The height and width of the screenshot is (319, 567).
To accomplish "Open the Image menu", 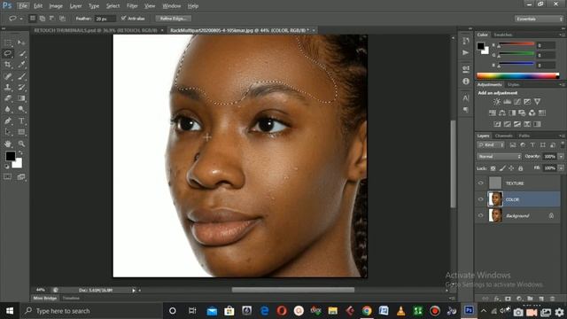I will coord(56,6).
